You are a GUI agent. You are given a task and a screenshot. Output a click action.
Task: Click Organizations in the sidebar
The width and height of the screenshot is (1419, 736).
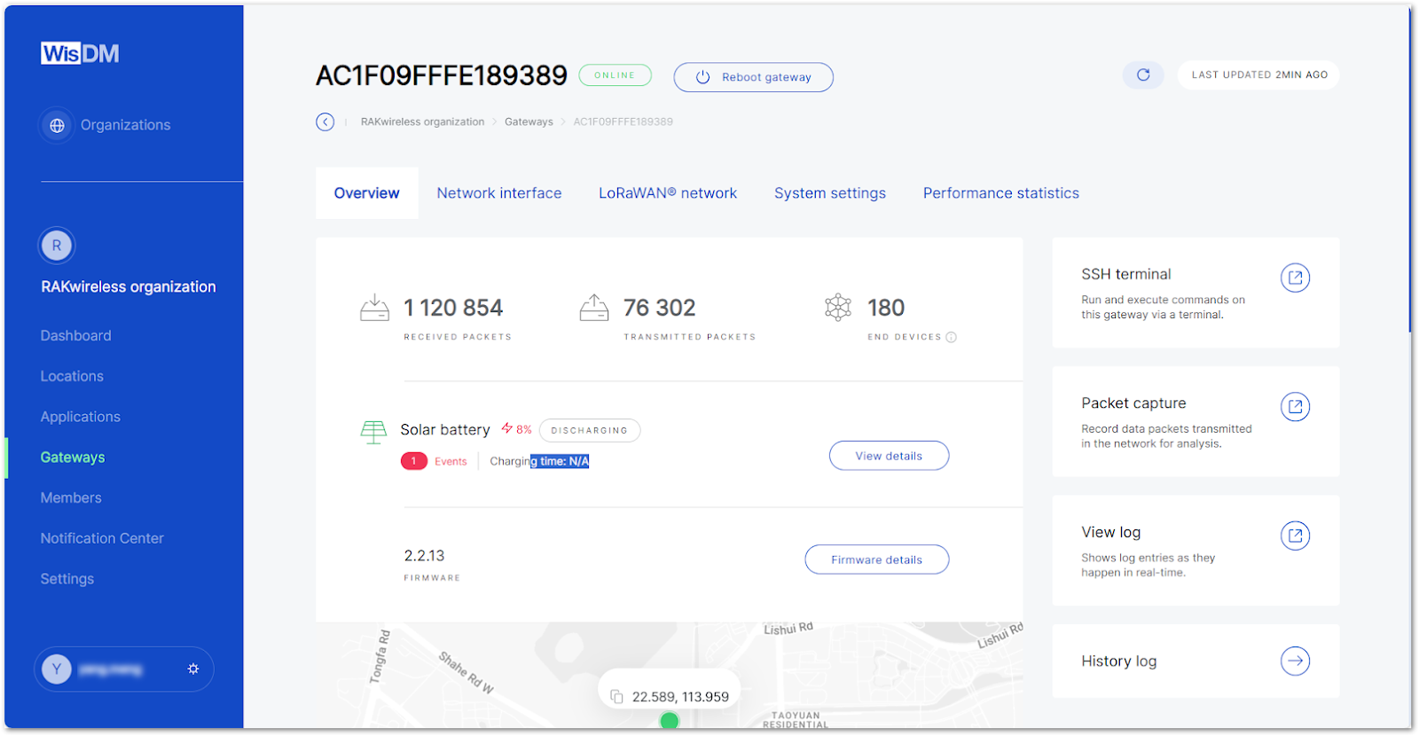tap(126, 125)
